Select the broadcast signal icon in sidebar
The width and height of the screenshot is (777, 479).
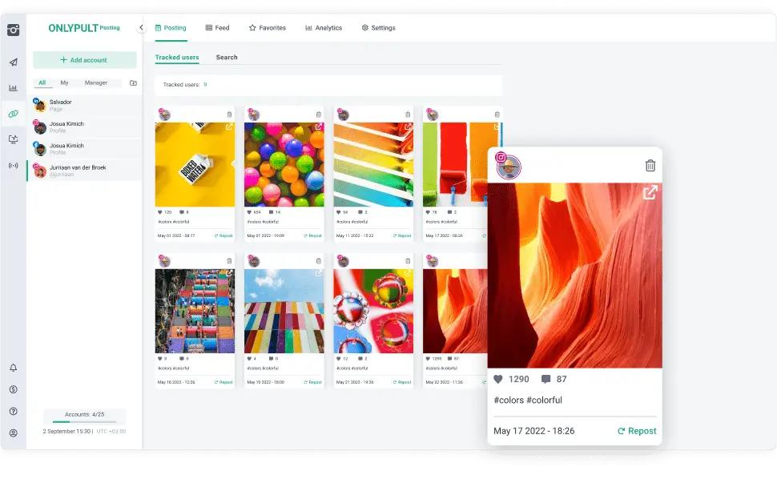point(13,165)
